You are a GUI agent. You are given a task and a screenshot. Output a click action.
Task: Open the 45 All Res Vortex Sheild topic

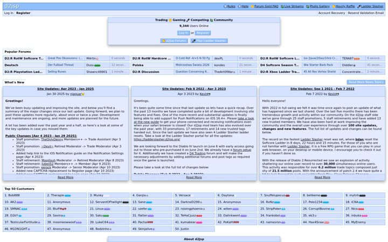click(x=320, y=72)
